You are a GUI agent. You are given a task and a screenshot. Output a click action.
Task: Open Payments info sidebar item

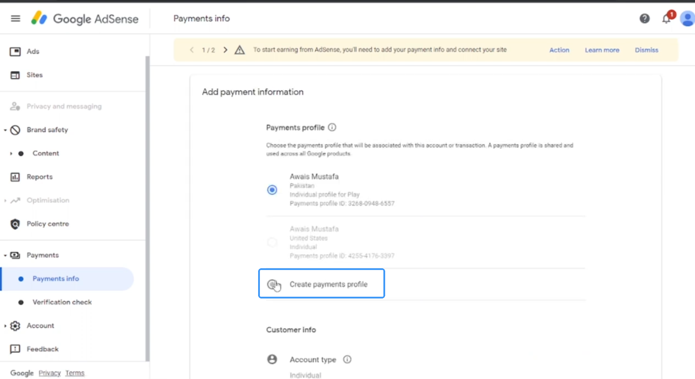coord(67,279)
